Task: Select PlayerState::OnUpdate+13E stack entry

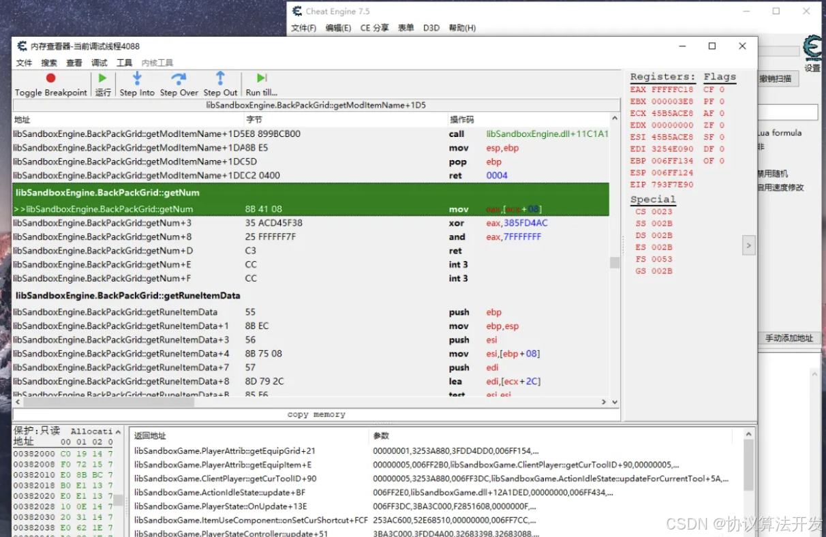Action: coord(438,506)
